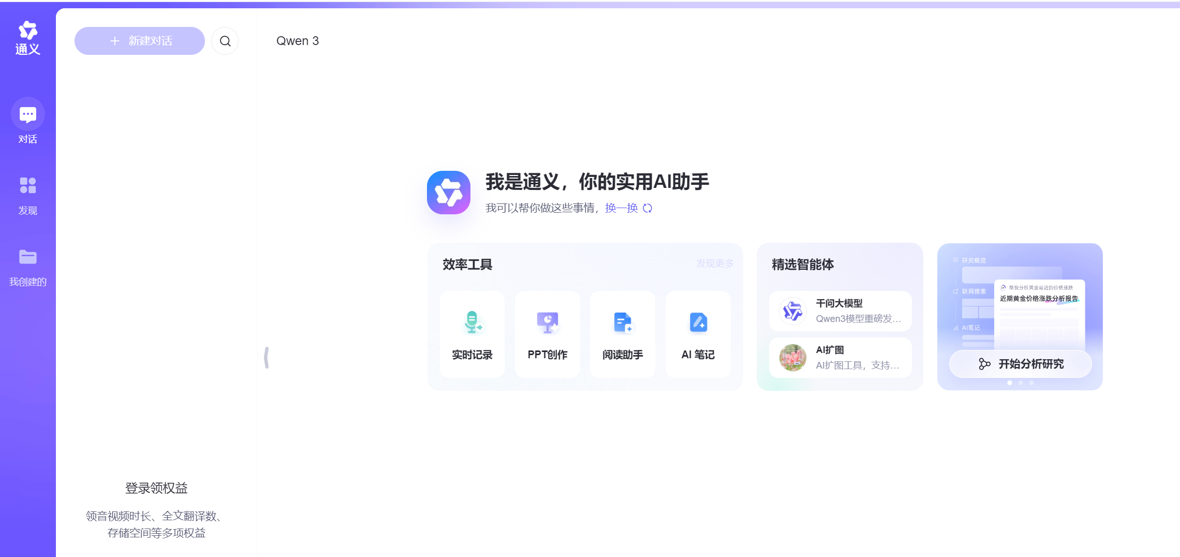Click the 登录领权益 login text

156,488
